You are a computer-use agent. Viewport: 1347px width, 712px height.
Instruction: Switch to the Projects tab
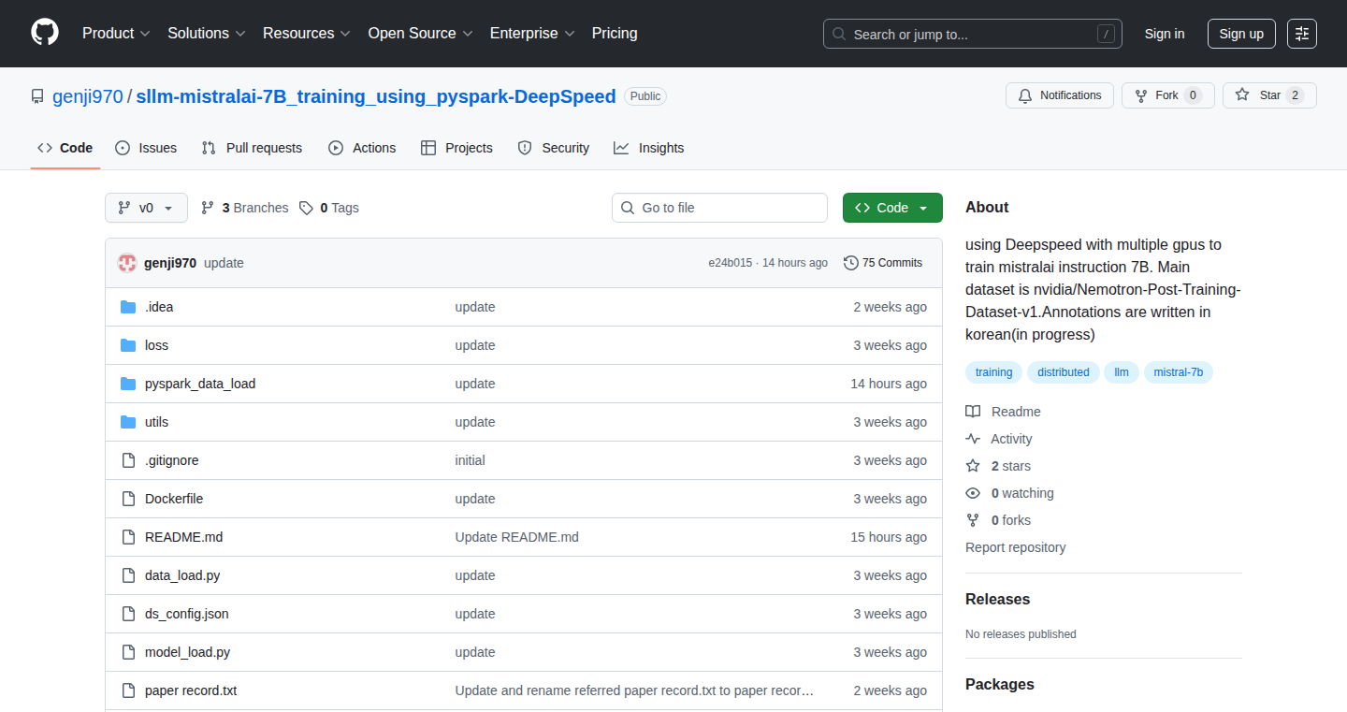pos(456,148)
